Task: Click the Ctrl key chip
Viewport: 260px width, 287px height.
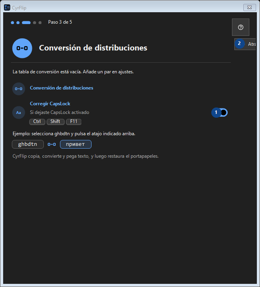Action: [x=37, y=121]
